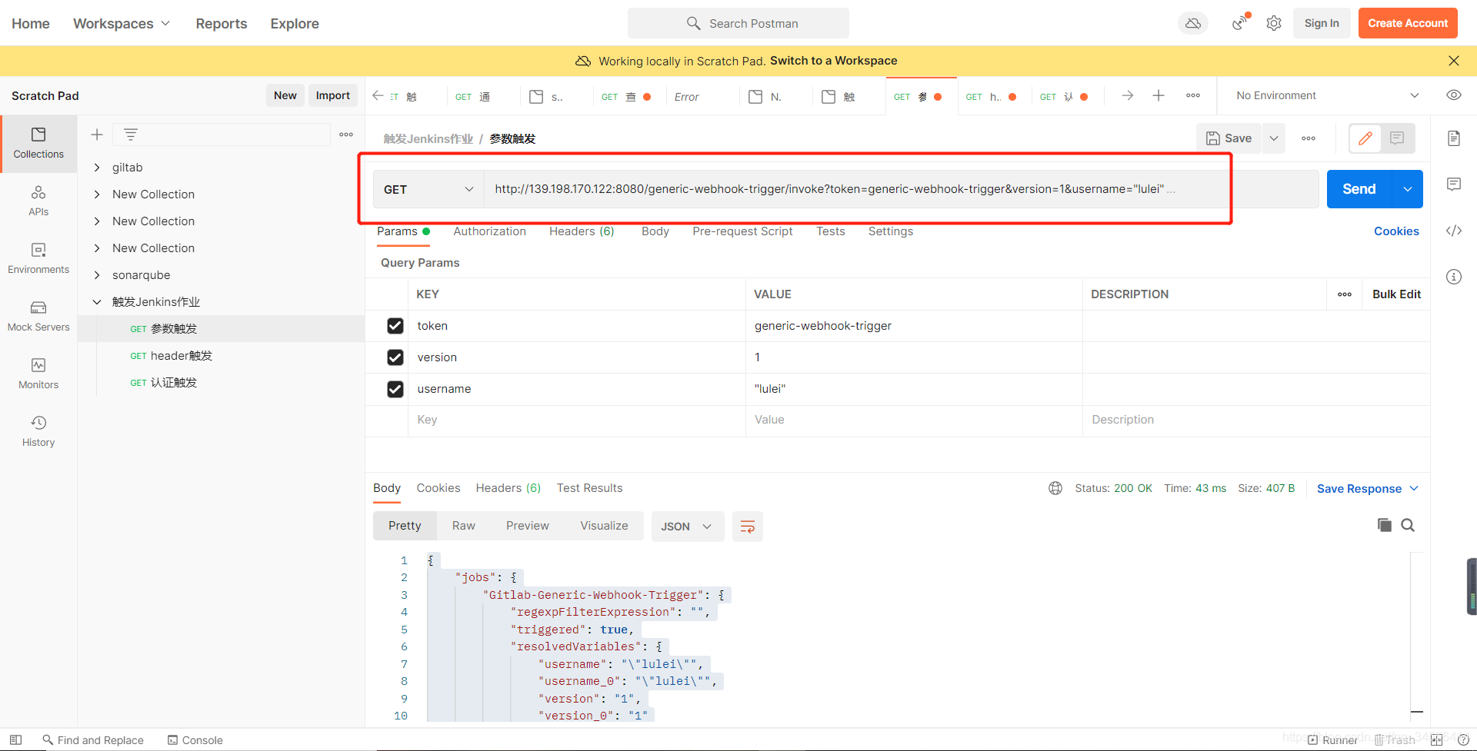Open the Workspaces menu
This screenshot has height=751, width=1477.
(122, 23)
